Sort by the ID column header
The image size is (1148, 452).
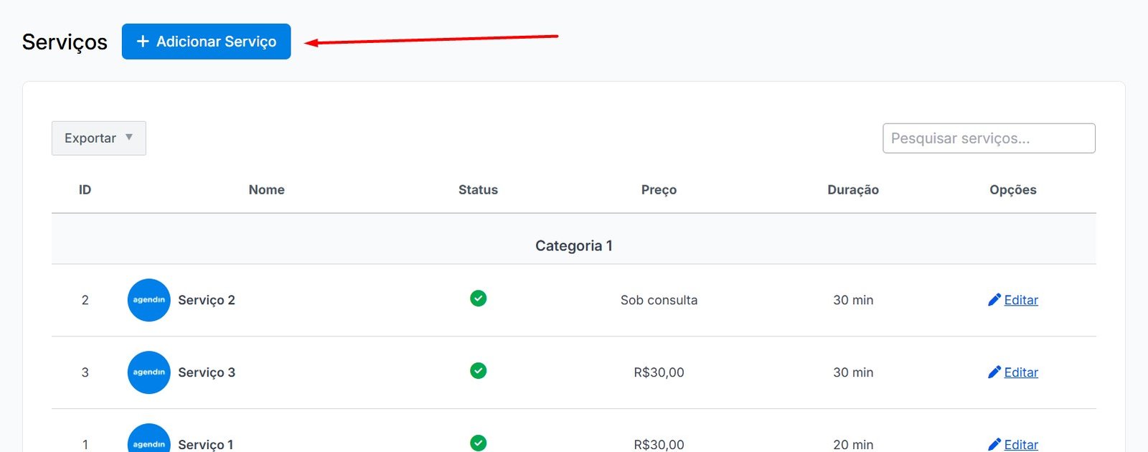[x=85, y=190]
